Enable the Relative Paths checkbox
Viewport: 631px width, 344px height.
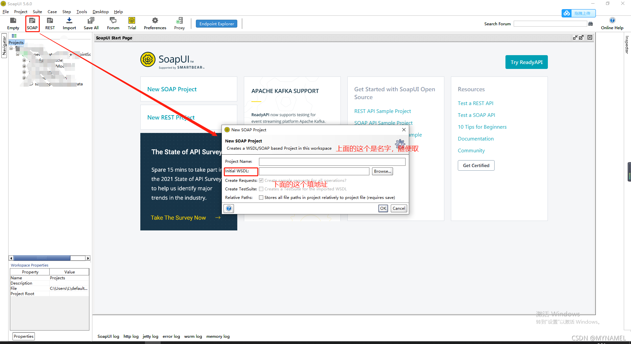click(261, 198)
